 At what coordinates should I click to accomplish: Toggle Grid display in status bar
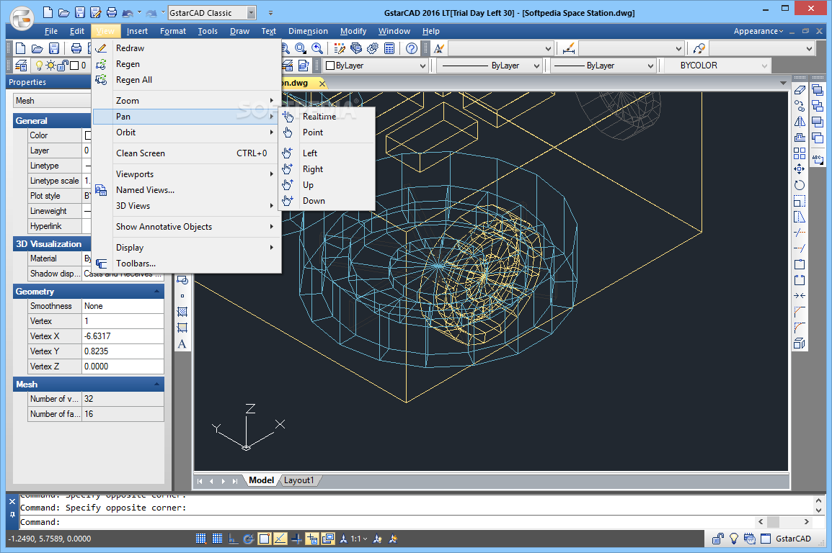pyautogui.click(x=217, y=539)
